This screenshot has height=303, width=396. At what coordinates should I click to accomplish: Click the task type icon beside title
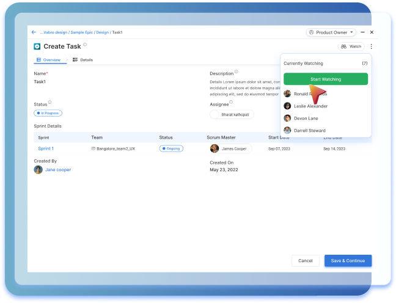point(37,46)
